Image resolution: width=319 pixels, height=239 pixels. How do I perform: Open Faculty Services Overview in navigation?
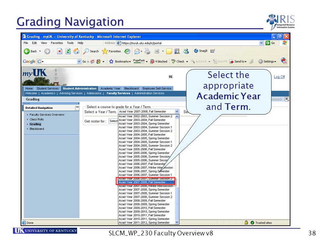click(47, 115)
